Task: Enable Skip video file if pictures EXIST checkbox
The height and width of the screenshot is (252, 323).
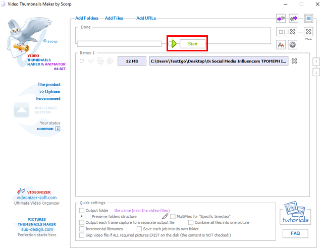Action: [82, 235]
